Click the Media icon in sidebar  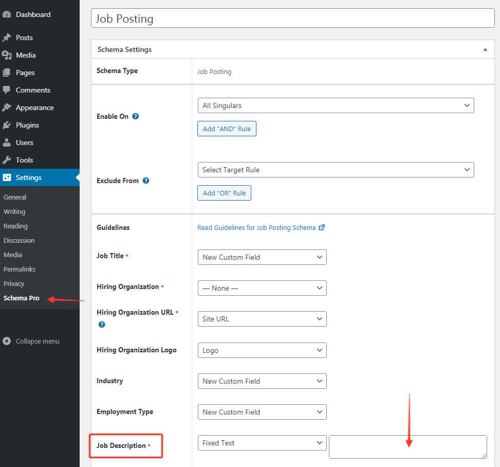pyautogui.click(x=7, y=55)
